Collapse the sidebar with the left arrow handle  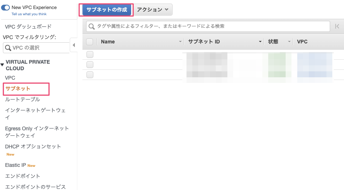[x=74, y=45]
